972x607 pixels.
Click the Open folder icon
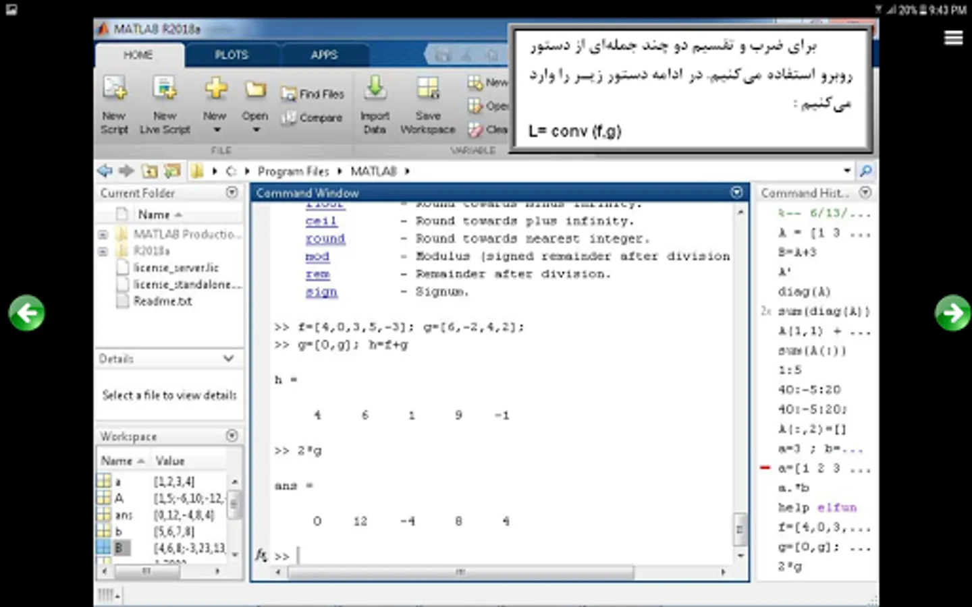255,90
